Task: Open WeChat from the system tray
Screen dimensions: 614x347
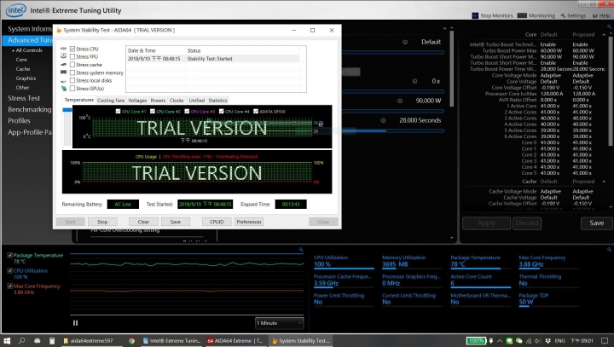Action: (518, 341)
